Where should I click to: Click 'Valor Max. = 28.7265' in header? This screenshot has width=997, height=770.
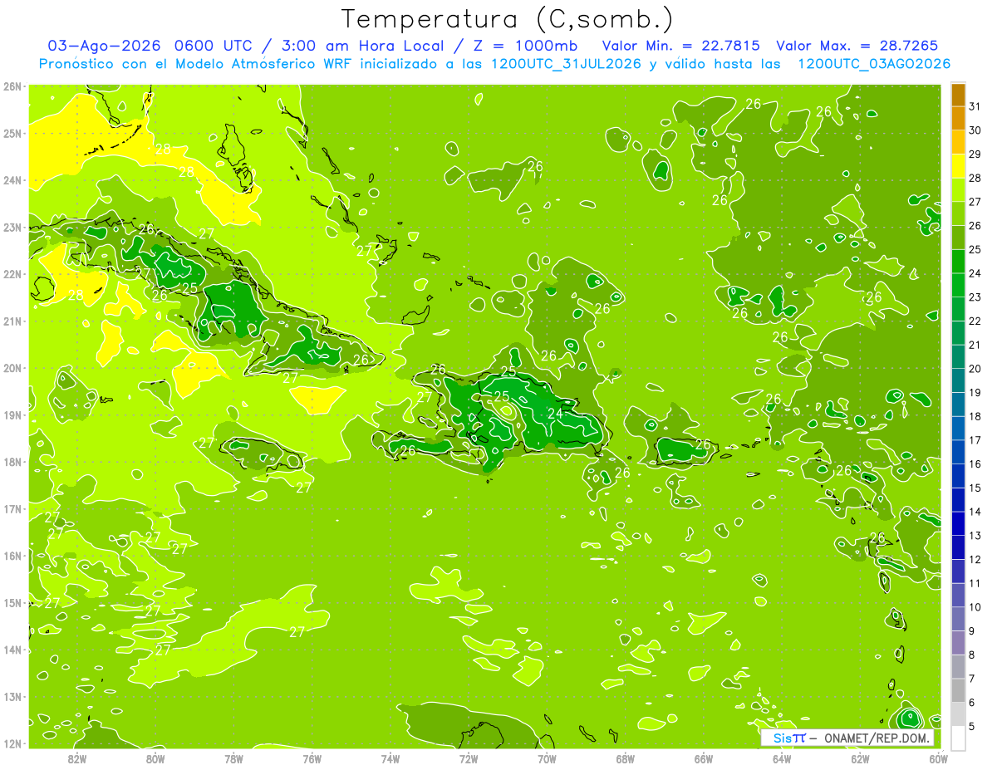858,46
